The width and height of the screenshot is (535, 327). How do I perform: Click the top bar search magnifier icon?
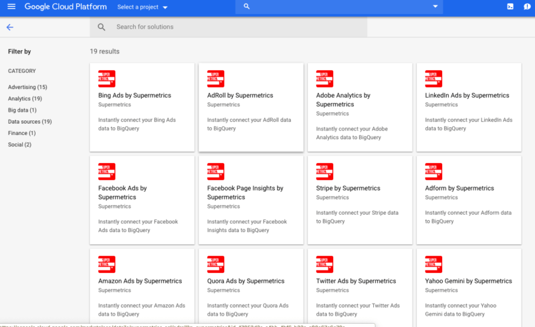click(246, 7)
